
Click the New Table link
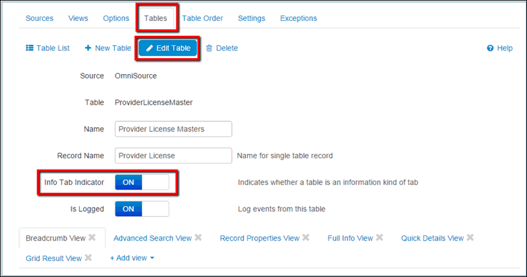tap(107, 48)
